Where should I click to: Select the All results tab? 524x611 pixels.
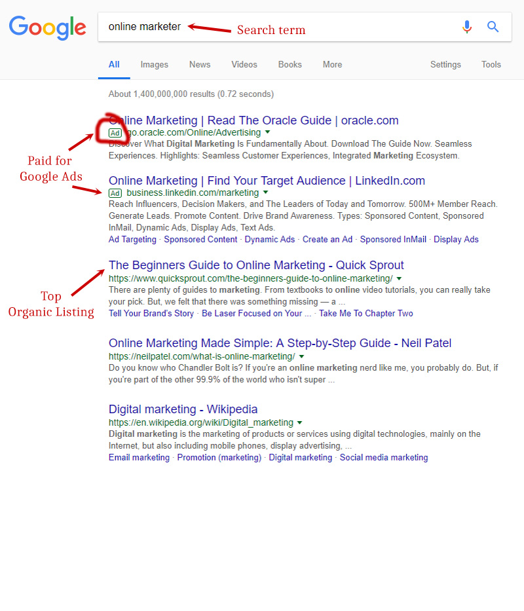pos(114,65)
